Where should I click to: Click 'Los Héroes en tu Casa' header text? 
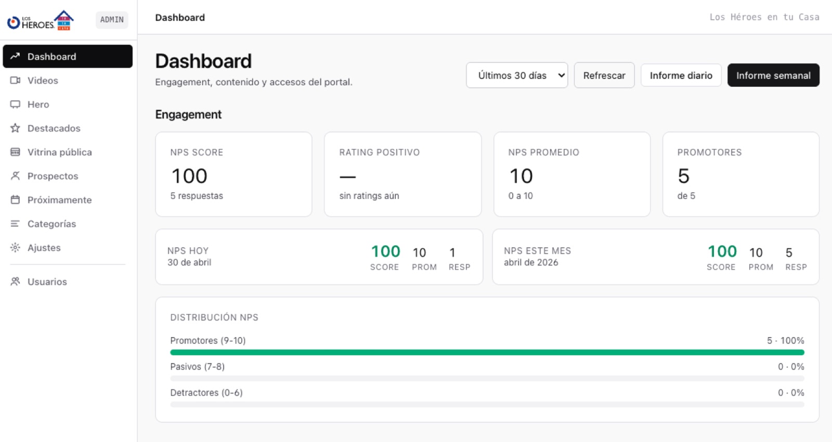[764, 17]
